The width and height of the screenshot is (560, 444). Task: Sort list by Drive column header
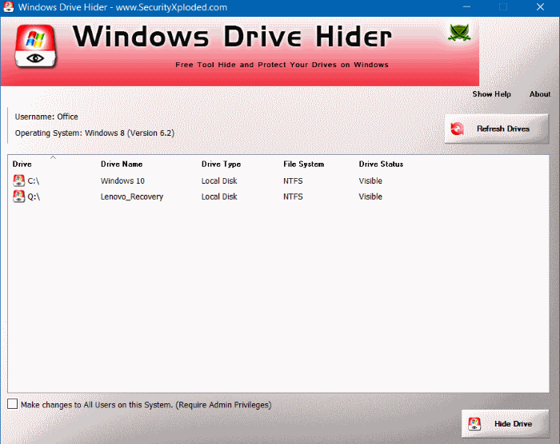pos(22,165)
